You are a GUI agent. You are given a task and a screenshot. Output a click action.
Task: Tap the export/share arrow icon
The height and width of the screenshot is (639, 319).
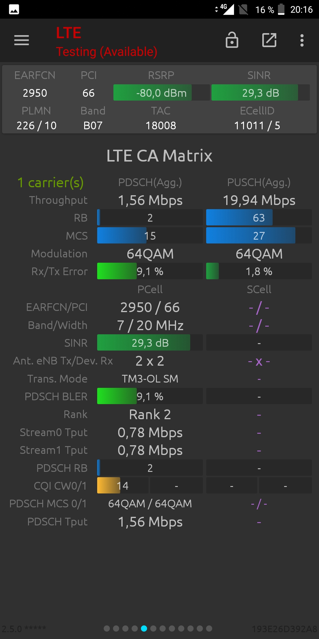pos(269,40)
